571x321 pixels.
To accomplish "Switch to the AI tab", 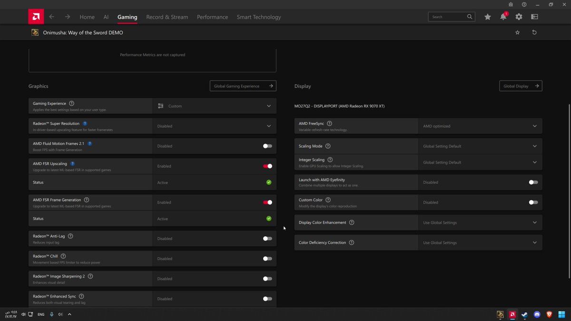I will (106, 17).
